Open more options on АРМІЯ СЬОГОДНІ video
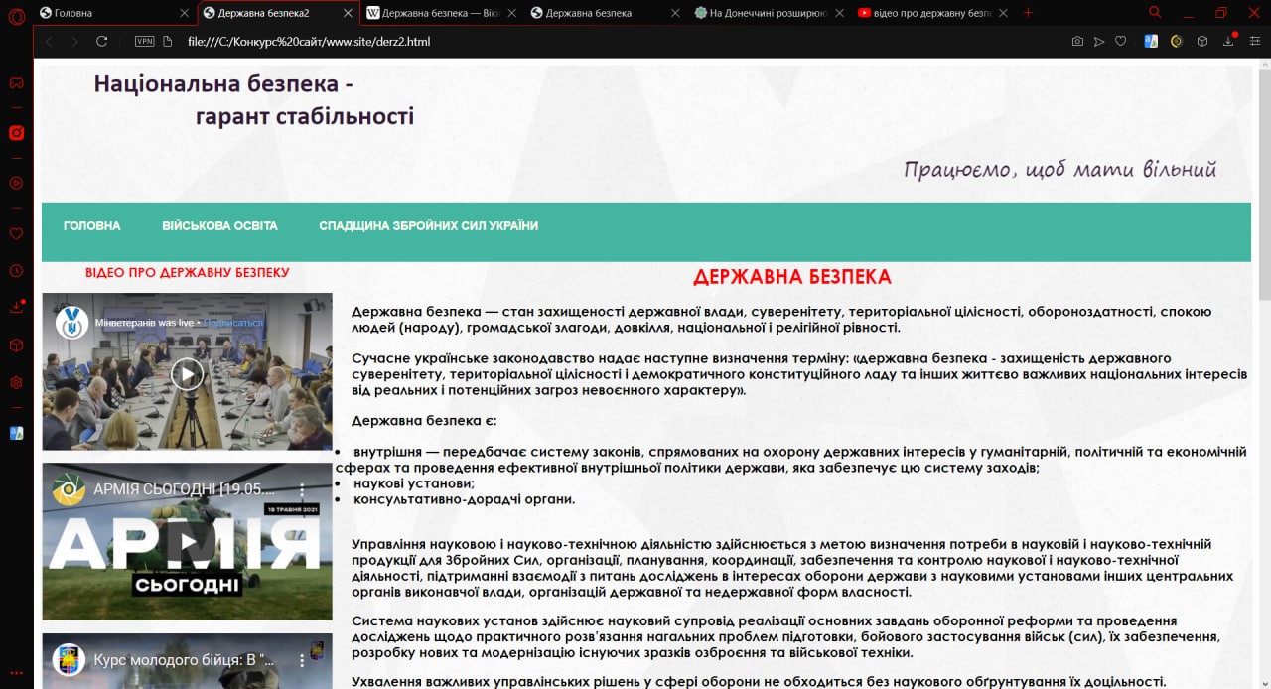 click(x=304, y=490)
